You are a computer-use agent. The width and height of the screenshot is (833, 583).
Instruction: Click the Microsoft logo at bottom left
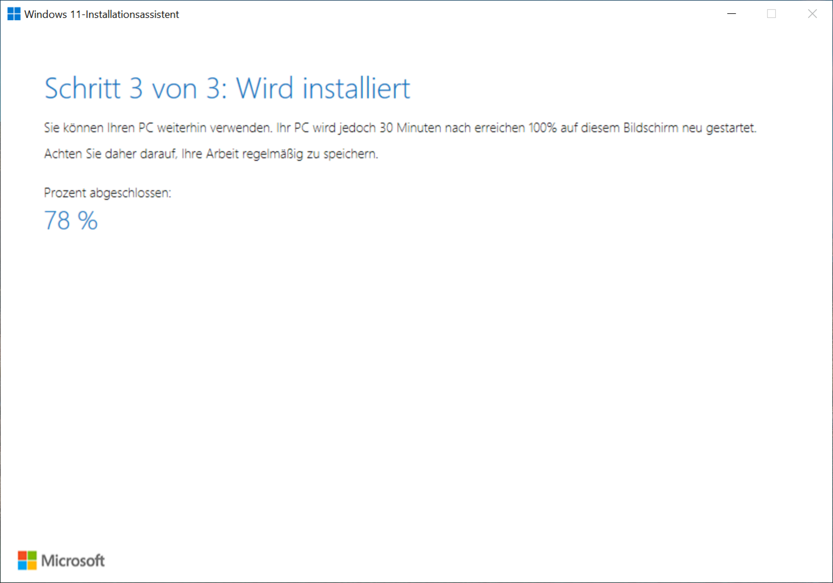(x=61, y=560)
